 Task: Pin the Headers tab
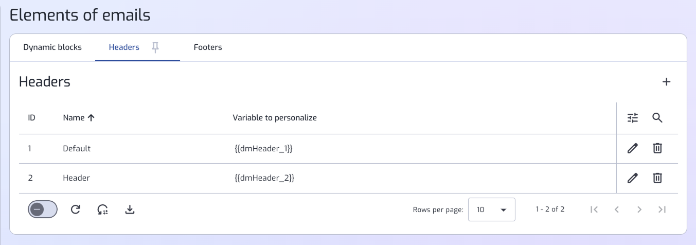[155, 47]
